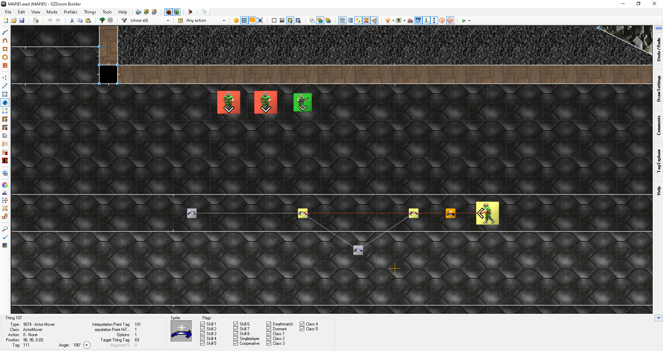663x351 pixels.
Task: Save the map with floppy icon
Action: (22, 20)
